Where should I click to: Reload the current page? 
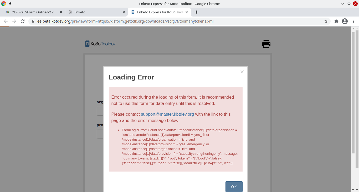coord(23,21)
